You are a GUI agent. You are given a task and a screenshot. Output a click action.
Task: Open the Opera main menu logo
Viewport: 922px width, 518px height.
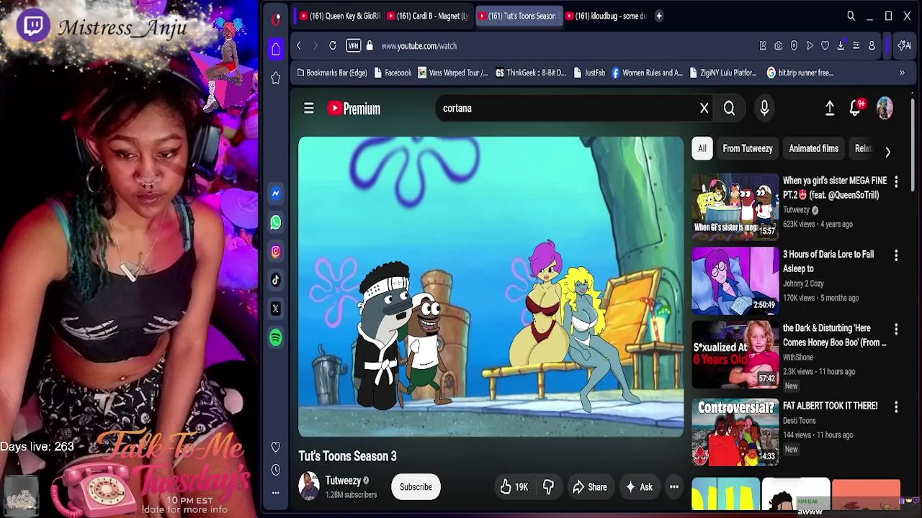276,19
